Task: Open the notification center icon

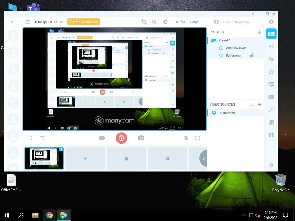Action: [285, 215]
